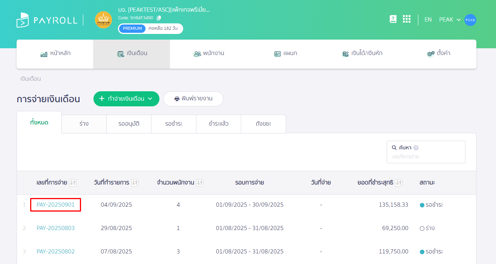Sort by จำนวนพนักงาน column
496x264 pixels.
(200, 183)
